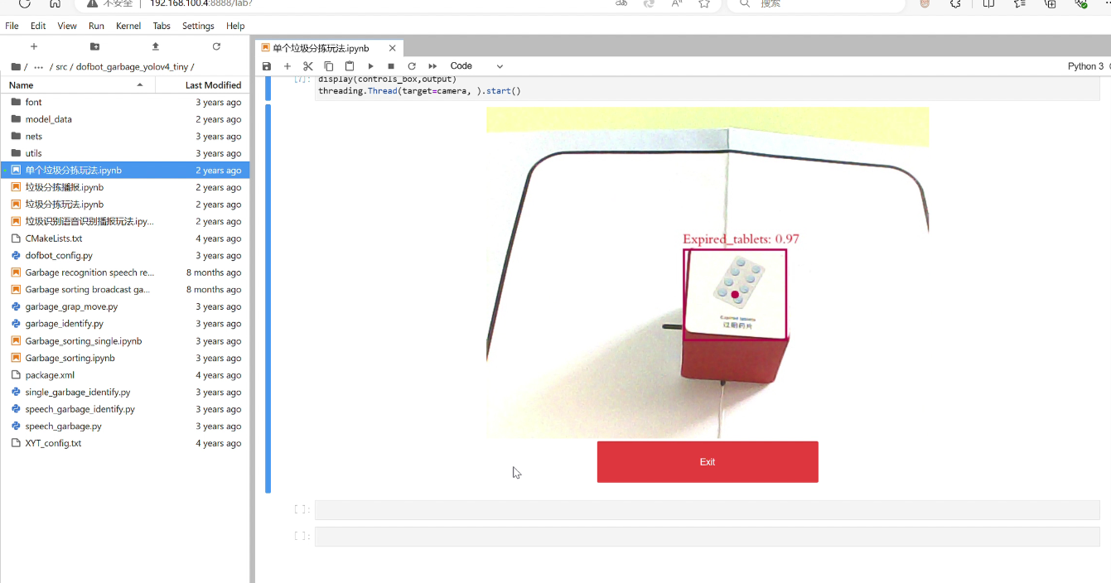This screenshot has height=583, width=1111.
Task: Close the 单个垃圾分拣玩法.ipynb notebook tab
Action: 393,48
